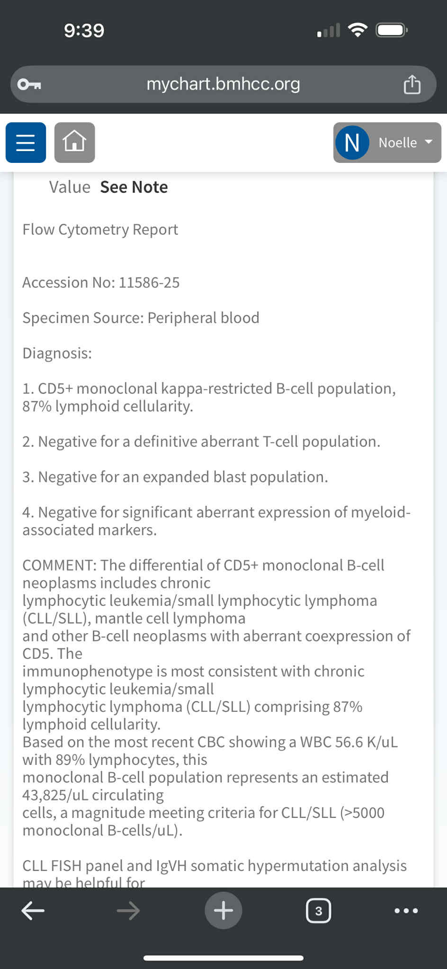The width and height of the screenshot is (447, 969).
Task: Tap the key password icon in address bar
Action: 29,85
